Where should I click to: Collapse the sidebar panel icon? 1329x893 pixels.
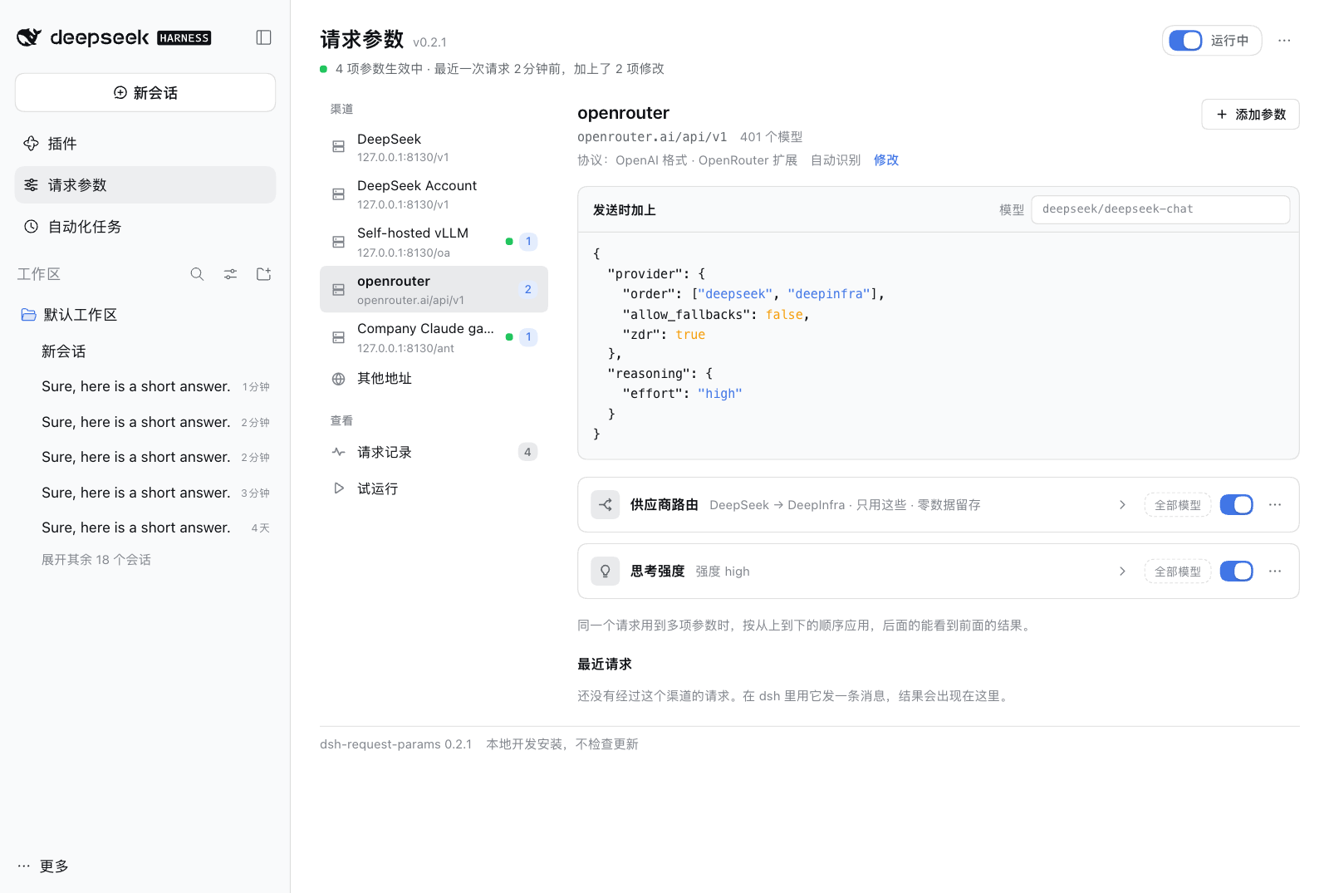[263, 37]
